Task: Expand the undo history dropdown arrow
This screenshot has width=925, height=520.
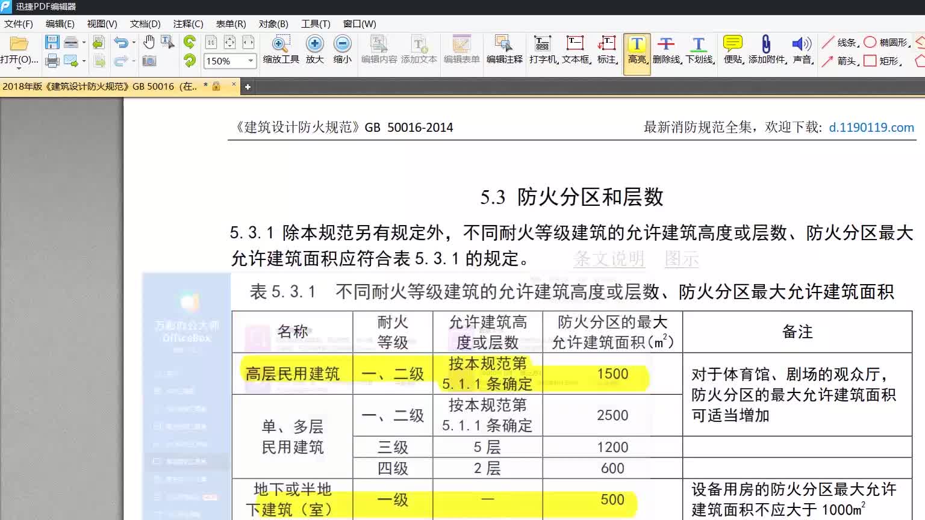Action: point(134,42)
